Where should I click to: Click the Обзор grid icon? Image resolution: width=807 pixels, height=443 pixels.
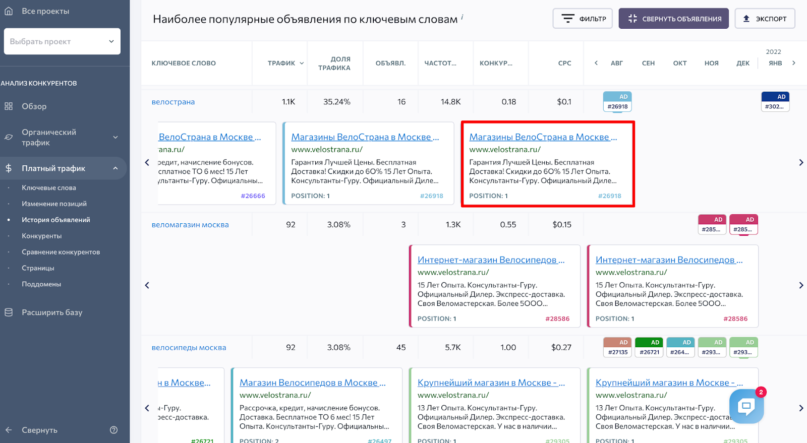(x=9, y=106)
